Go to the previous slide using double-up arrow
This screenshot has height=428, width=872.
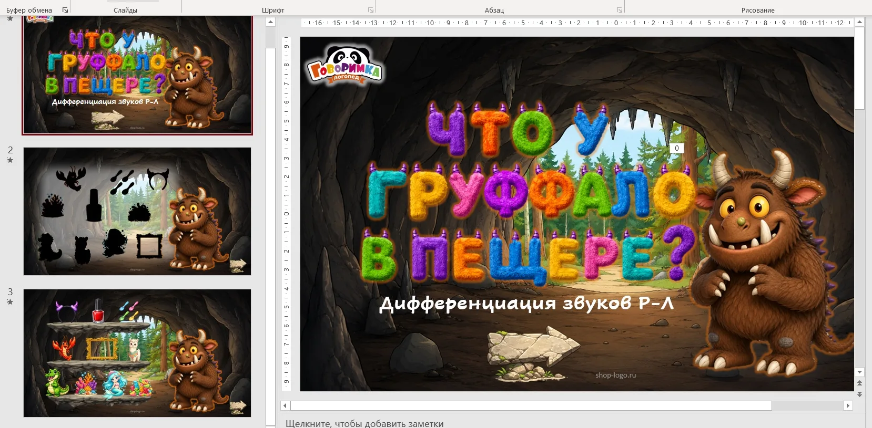(x=860, y=383)
